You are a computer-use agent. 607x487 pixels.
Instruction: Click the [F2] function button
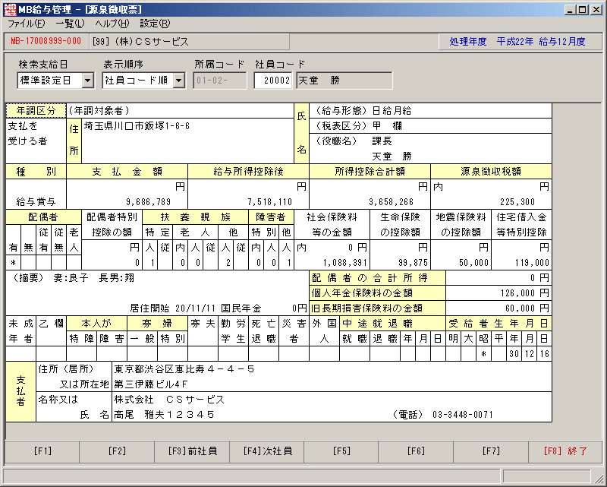pyautogui.click(x=117, y=451)
